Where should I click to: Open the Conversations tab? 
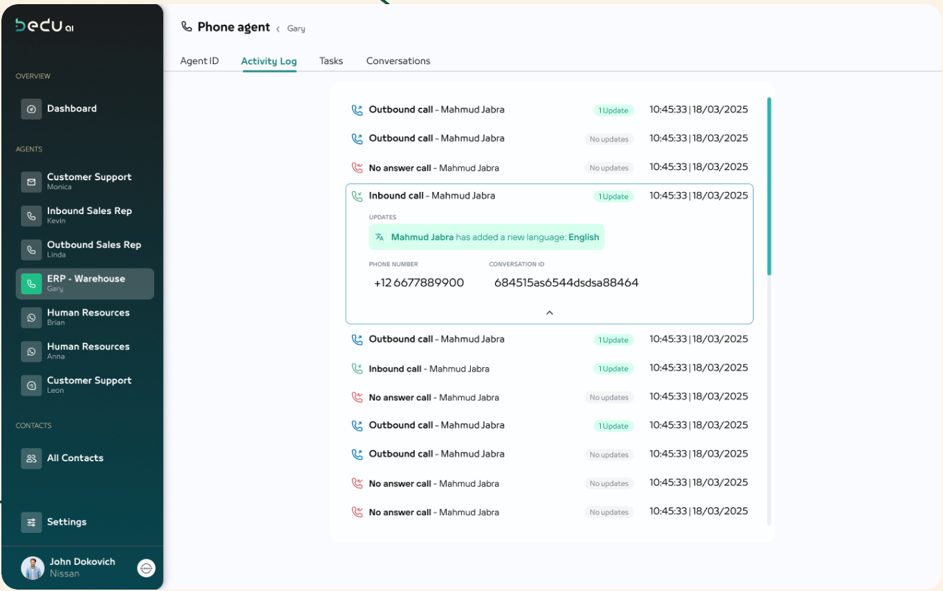398,61
